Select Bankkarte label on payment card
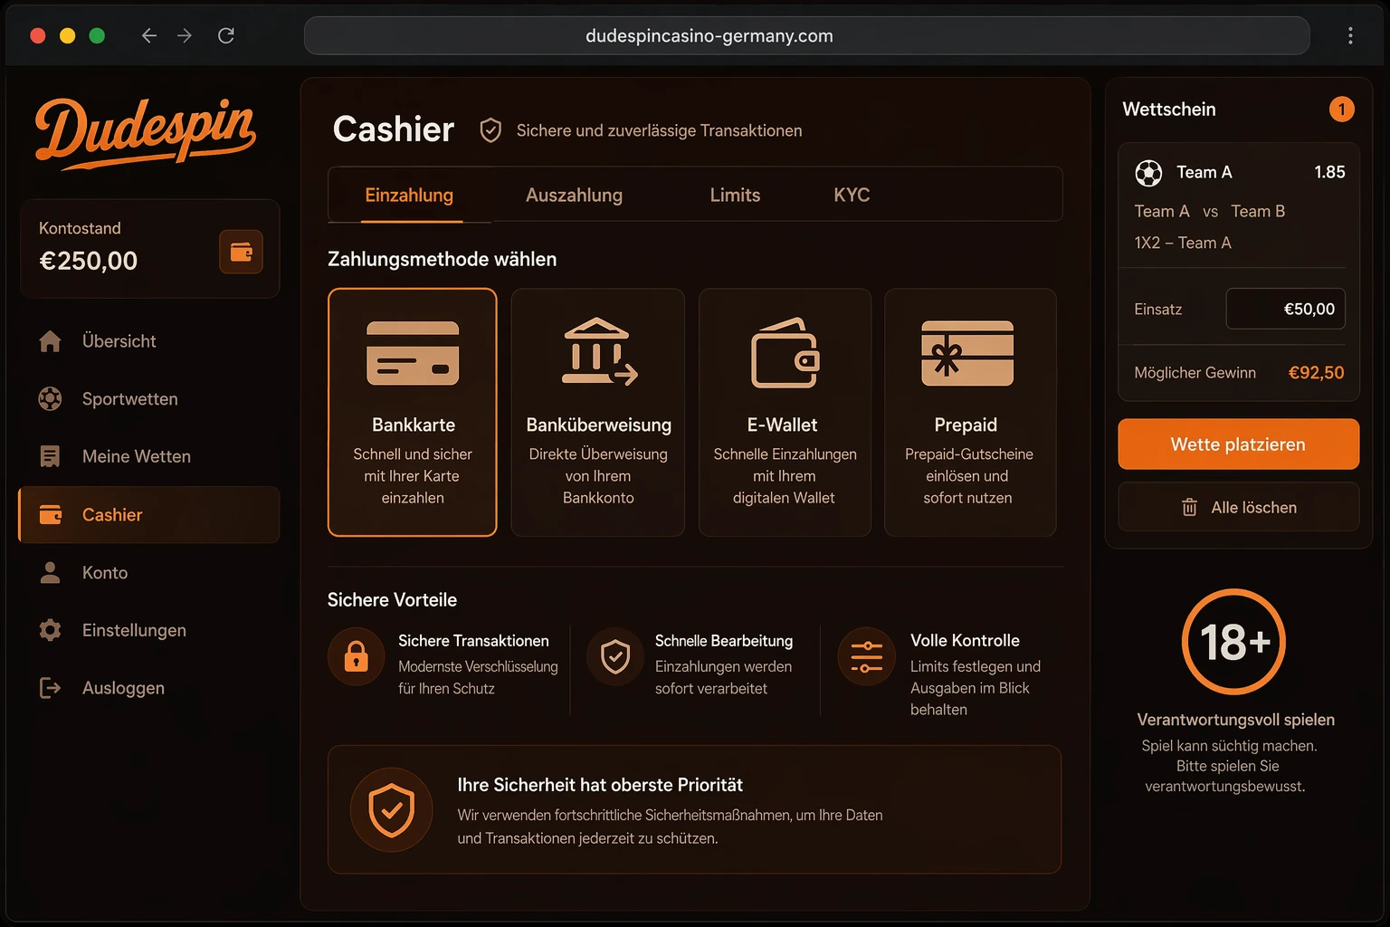 click(414, 425)
